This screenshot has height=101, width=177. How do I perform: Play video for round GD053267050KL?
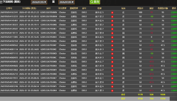pyautogui.click(x=112, y=21)
